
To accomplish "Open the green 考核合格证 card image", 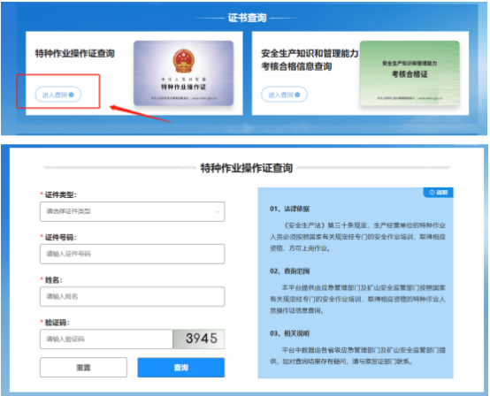I will coord(410,73).
